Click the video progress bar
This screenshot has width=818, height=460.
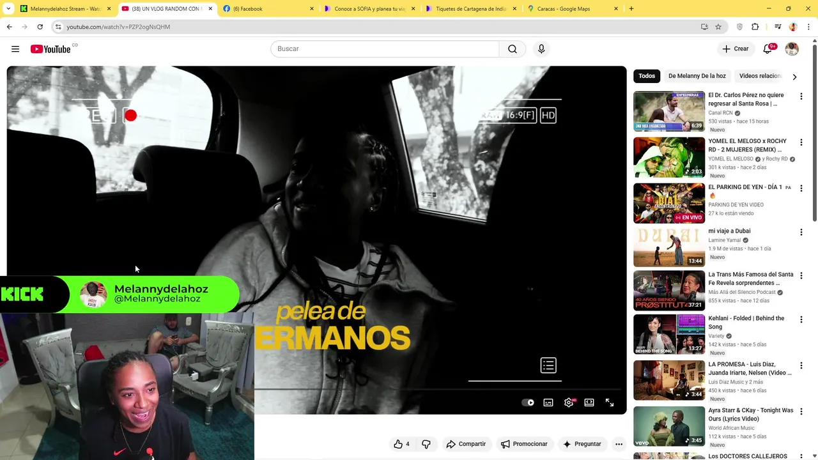(x=438, y=388)
